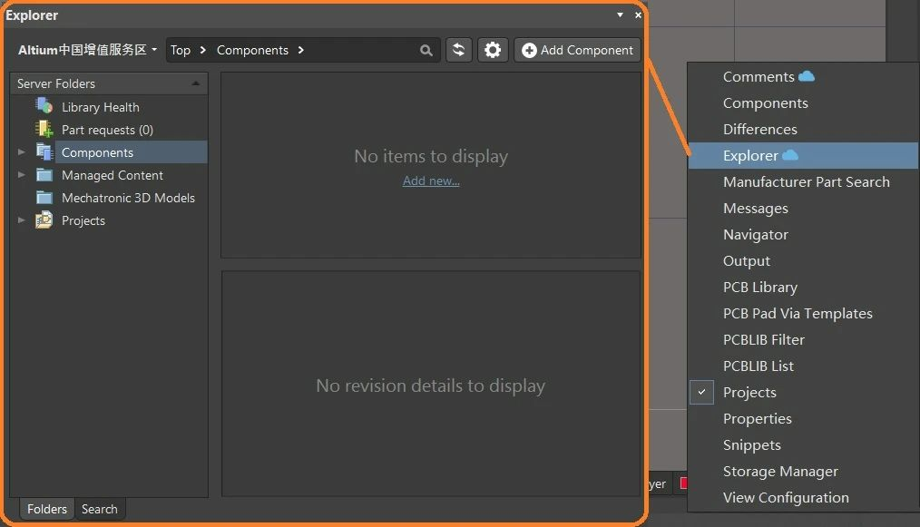Image resolution: width=920 pixels, height=527 pixels.
Task: Click the Part requests icon
Action: (x=44, y=129)
